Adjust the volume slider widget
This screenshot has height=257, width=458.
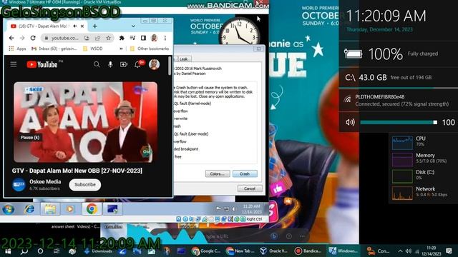pos(399,123)
